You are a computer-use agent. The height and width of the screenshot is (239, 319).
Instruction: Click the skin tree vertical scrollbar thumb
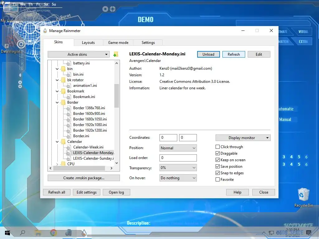coord(117,96)
